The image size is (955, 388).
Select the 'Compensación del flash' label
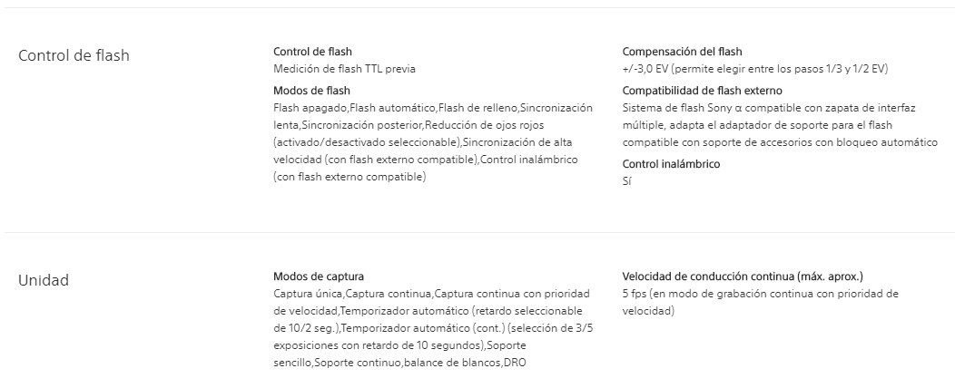pos(682,52)
